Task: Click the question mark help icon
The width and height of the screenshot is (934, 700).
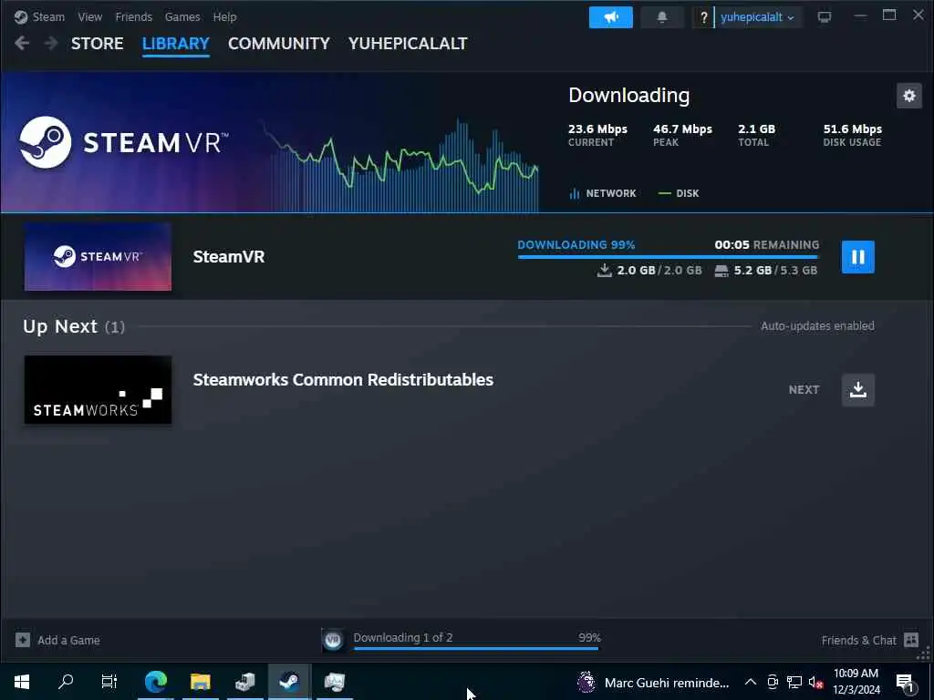Action: coord(703,17)
